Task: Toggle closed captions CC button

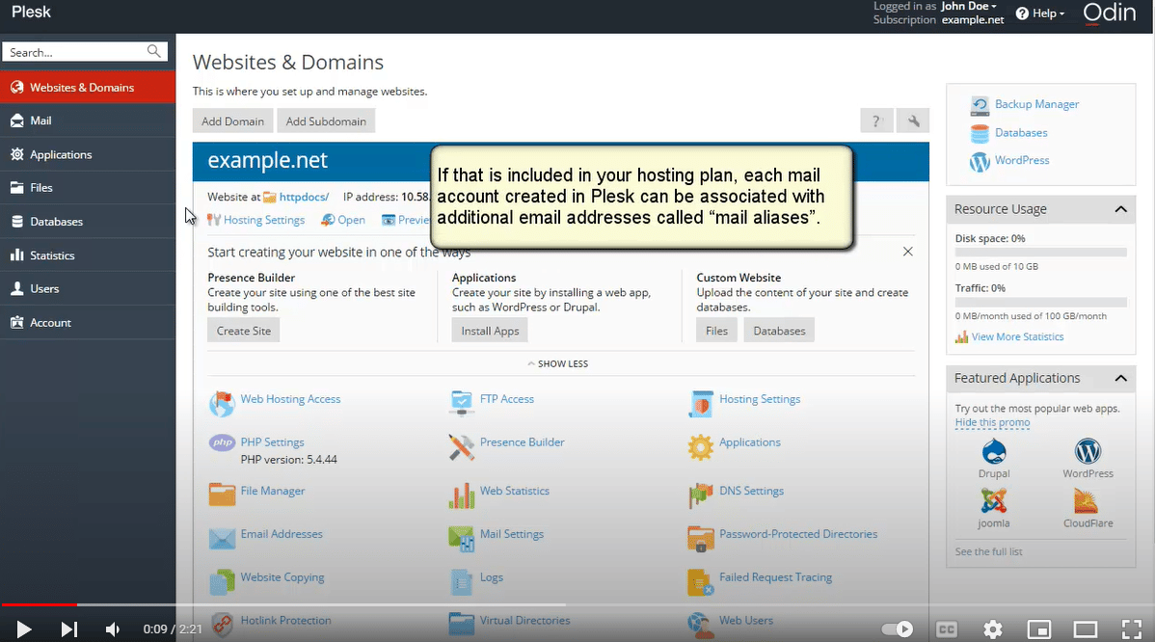Action: point(947,629)
